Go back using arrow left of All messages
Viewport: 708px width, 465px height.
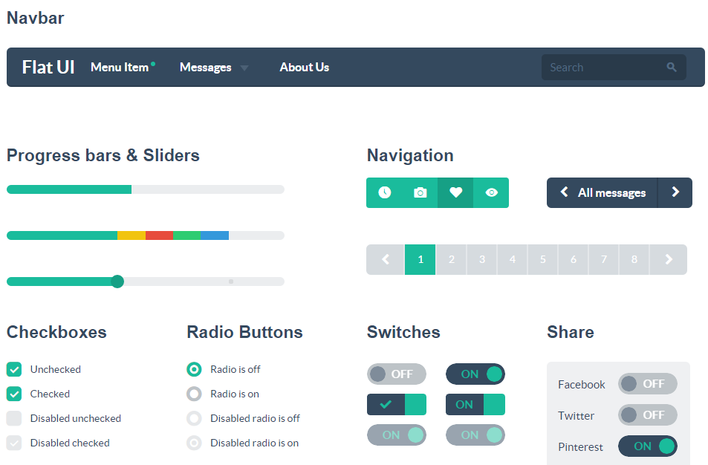click(564, 192)
